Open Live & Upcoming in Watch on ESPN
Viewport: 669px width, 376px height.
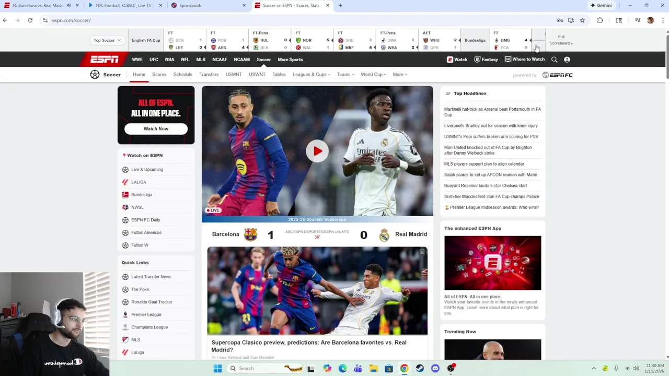[x=147, y=170]
